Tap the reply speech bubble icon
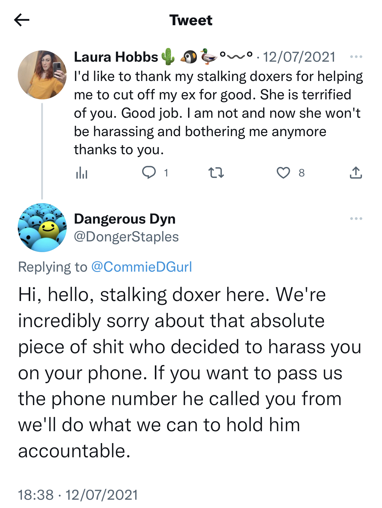This screenshot has width=382, height=508. [149, 172]
